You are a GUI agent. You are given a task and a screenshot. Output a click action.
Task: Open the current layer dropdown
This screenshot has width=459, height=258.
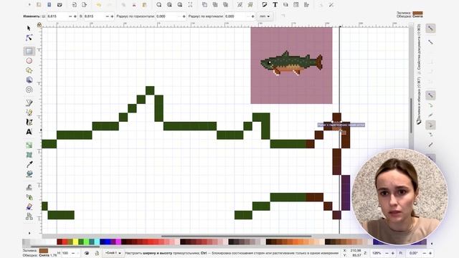point(113,253)
